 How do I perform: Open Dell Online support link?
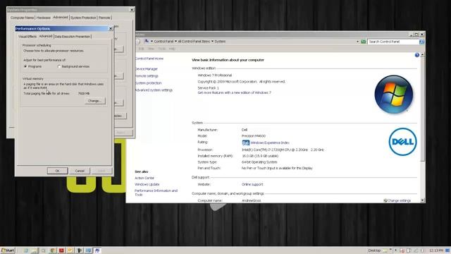[252, 184]
